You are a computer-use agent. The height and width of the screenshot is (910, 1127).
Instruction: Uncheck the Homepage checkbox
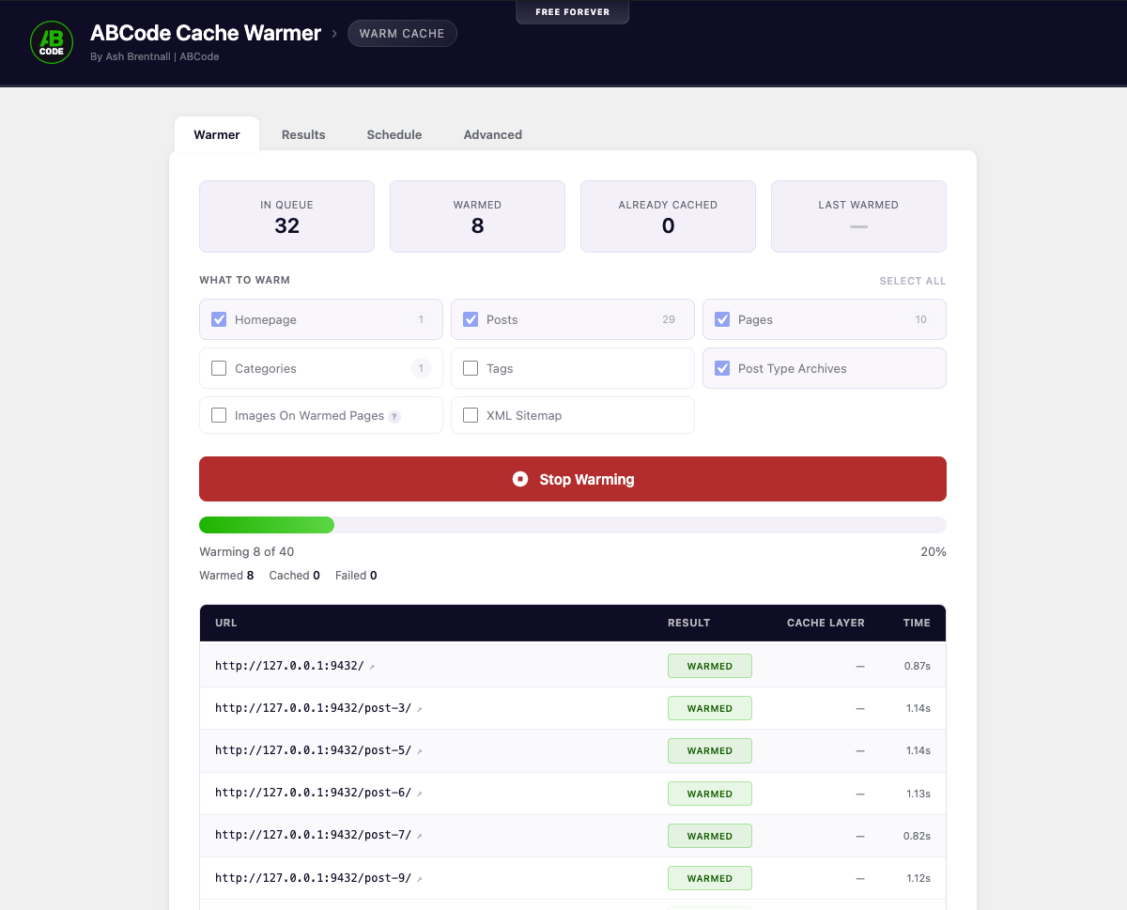point(219,319)
